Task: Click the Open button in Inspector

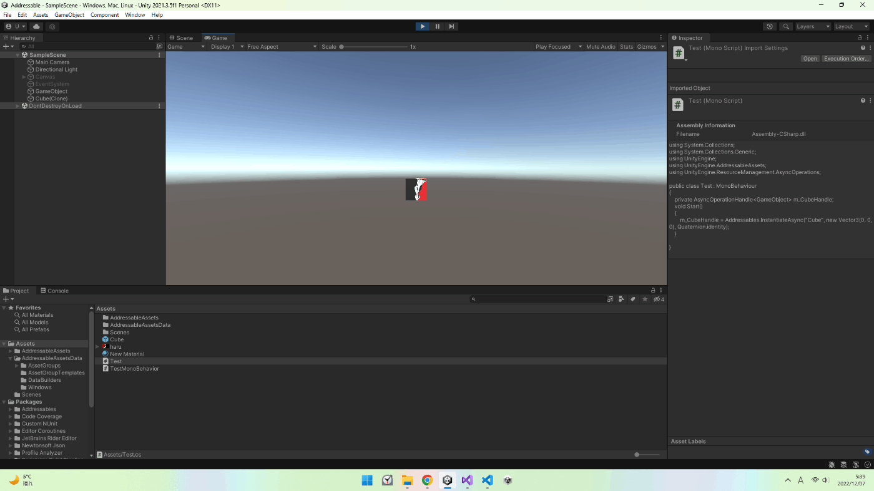Action: pos(810,59)
